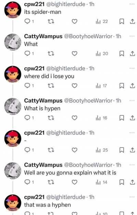Open CattyWampus avatar beside "What is hypen"
137x215 pixels.
tap(13, 106)
